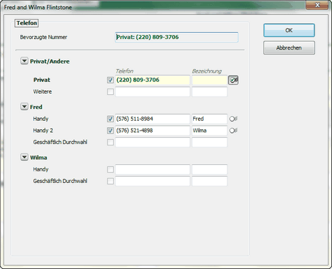
Task: Tick Wilma's Handy checkbox
Action: click(x=110, y=169)
